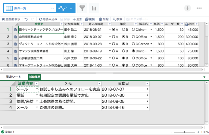Open record details icon in row 4
This screenshot has height=135, width=209.
(15, 51)
